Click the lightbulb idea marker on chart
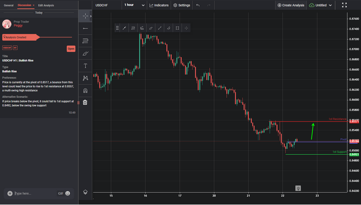361x205 pixels. tap(298, 188)
